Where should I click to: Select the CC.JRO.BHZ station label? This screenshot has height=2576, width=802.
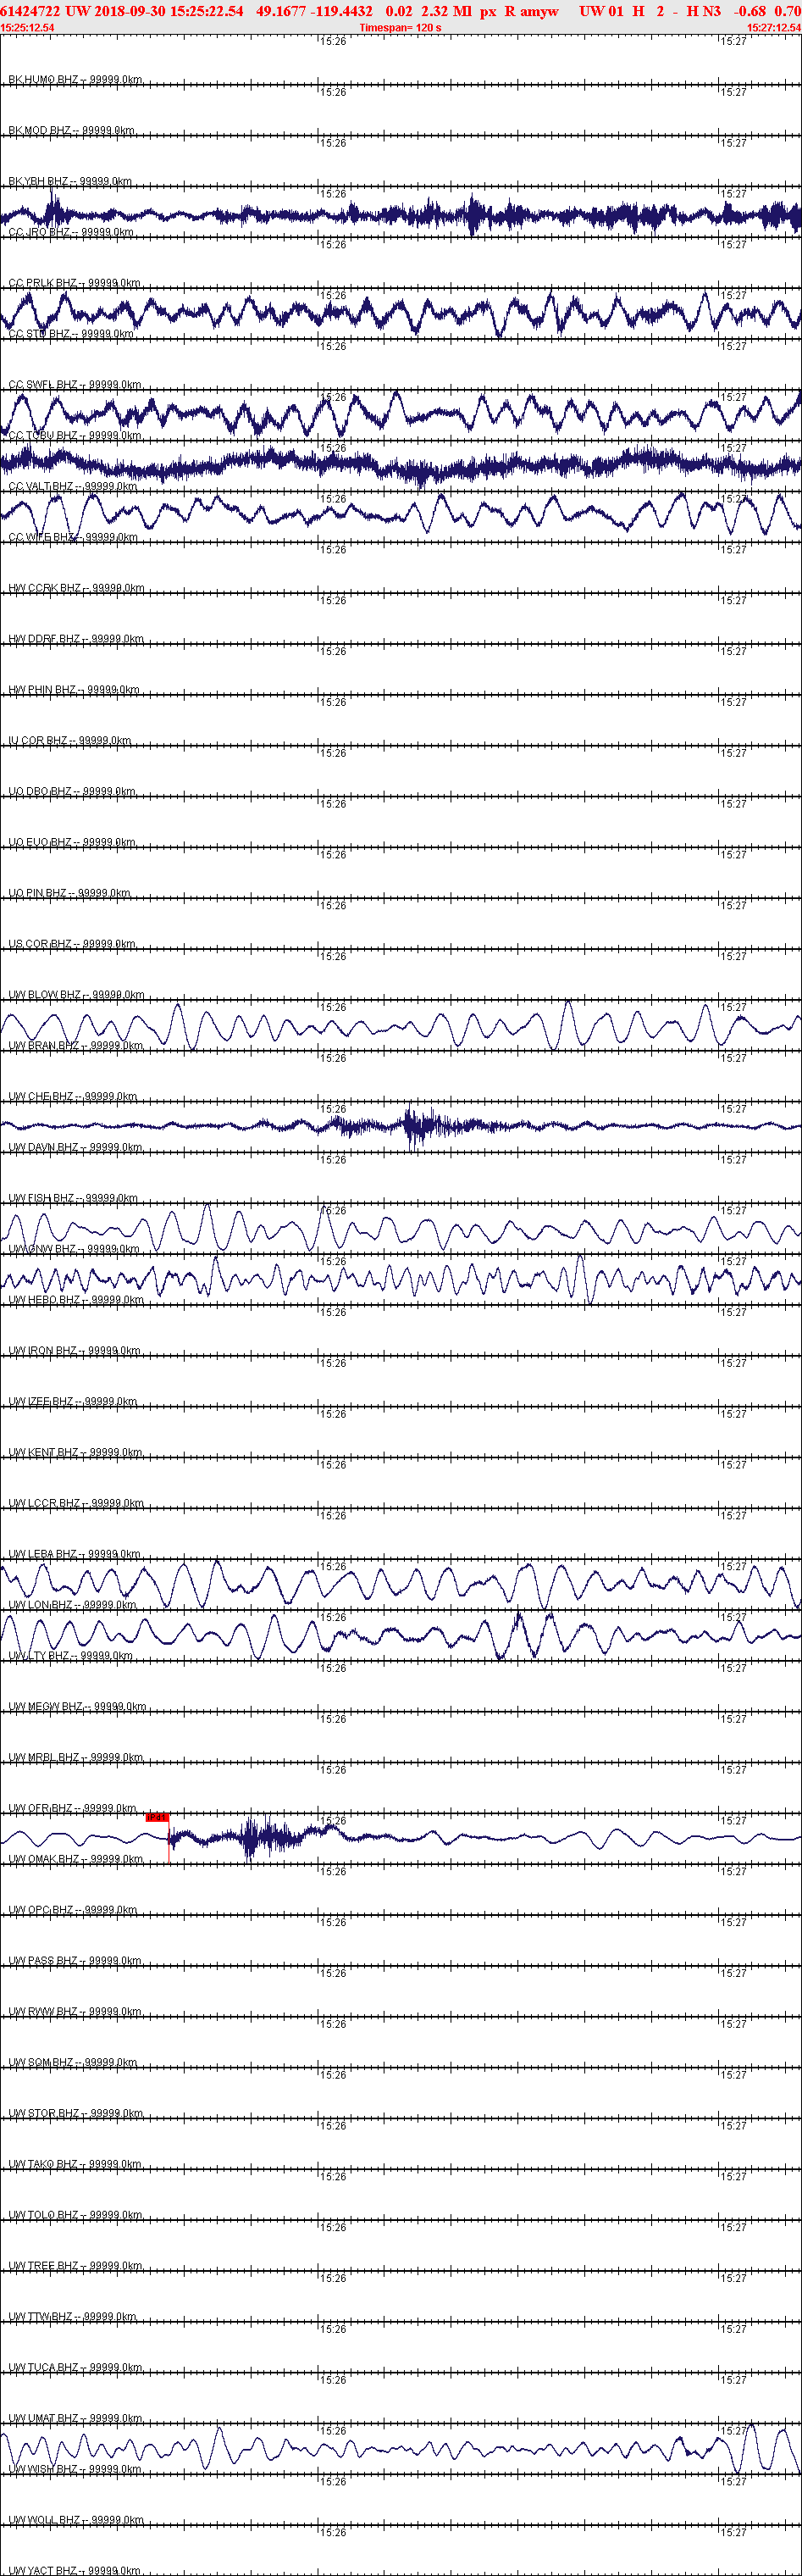(71, 232)
